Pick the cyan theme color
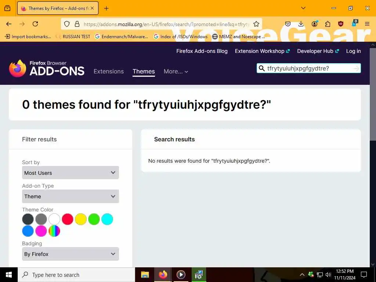Viewport: 376px width, 282px height. 107,219
